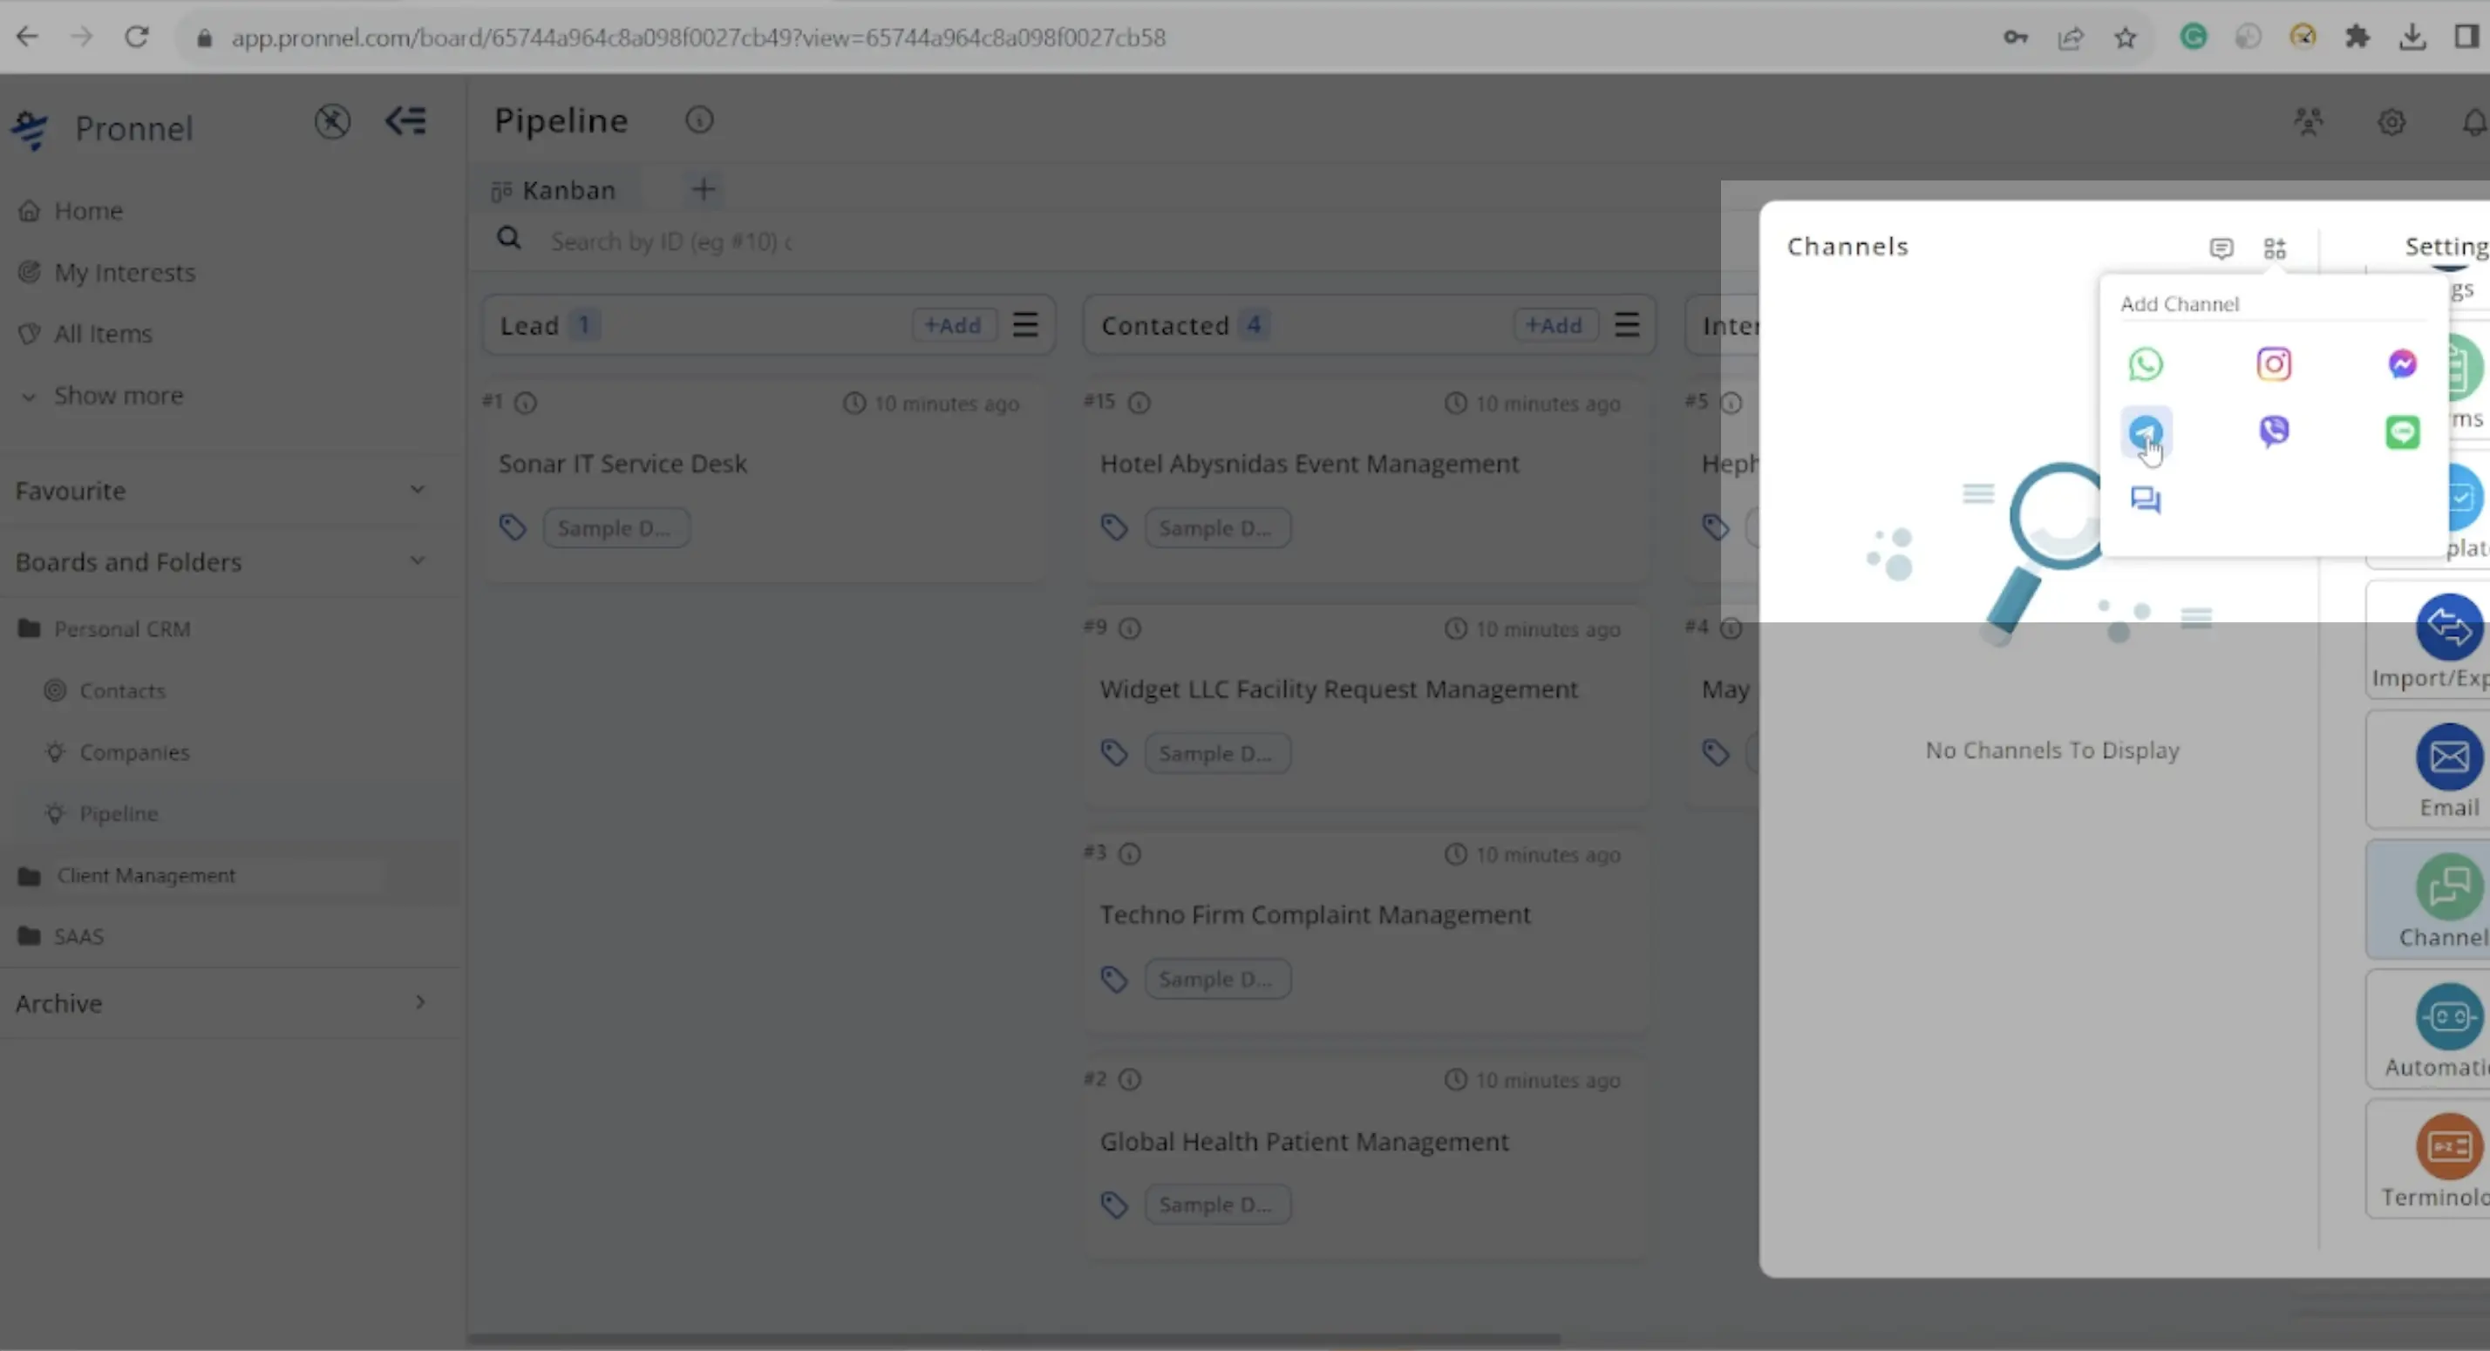Open the Companies board
The width and height of the screenshot is (2490, 1351).
(x=134, y=752)
